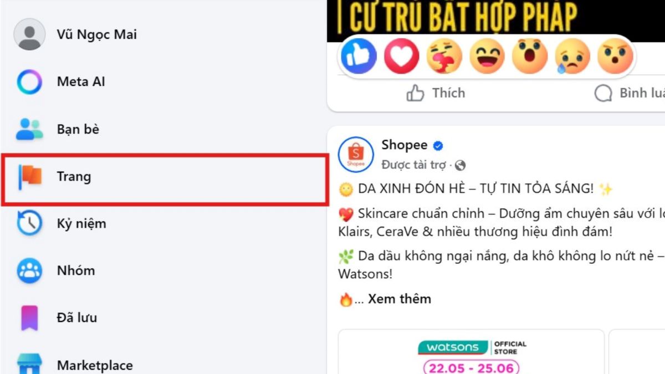Choose the Haha laughing reaction
This screenshot has height=374, width=665.
coord(487,56)
